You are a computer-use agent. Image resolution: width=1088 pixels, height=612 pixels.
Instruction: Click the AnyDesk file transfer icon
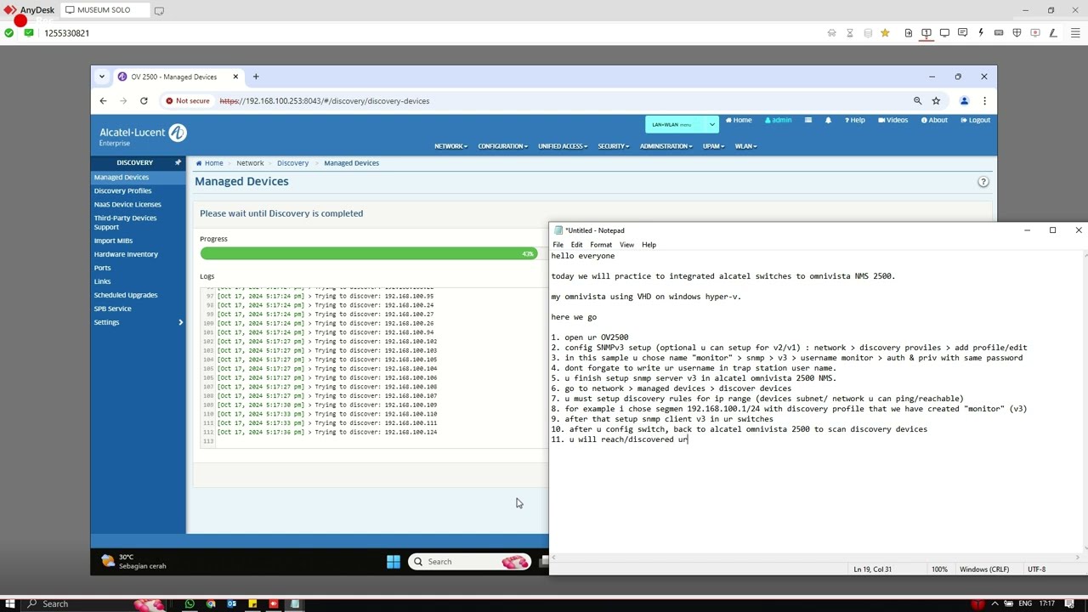pyautogui.click(x=909, y=33)
